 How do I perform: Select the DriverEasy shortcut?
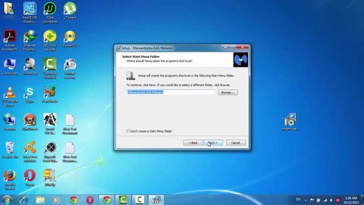(x=30, y=67)
